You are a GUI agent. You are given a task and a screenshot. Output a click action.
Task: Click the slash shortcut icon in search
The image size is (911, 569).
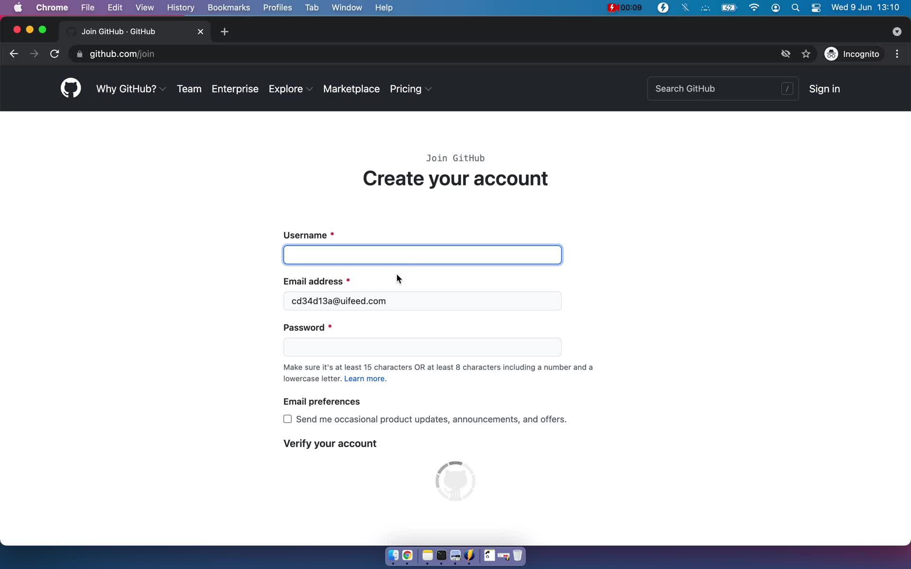pos(787,89)
